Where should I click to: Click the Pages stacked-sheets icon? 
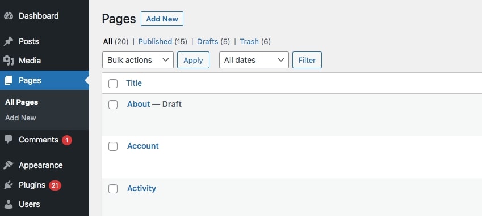(x=9, y=80)
